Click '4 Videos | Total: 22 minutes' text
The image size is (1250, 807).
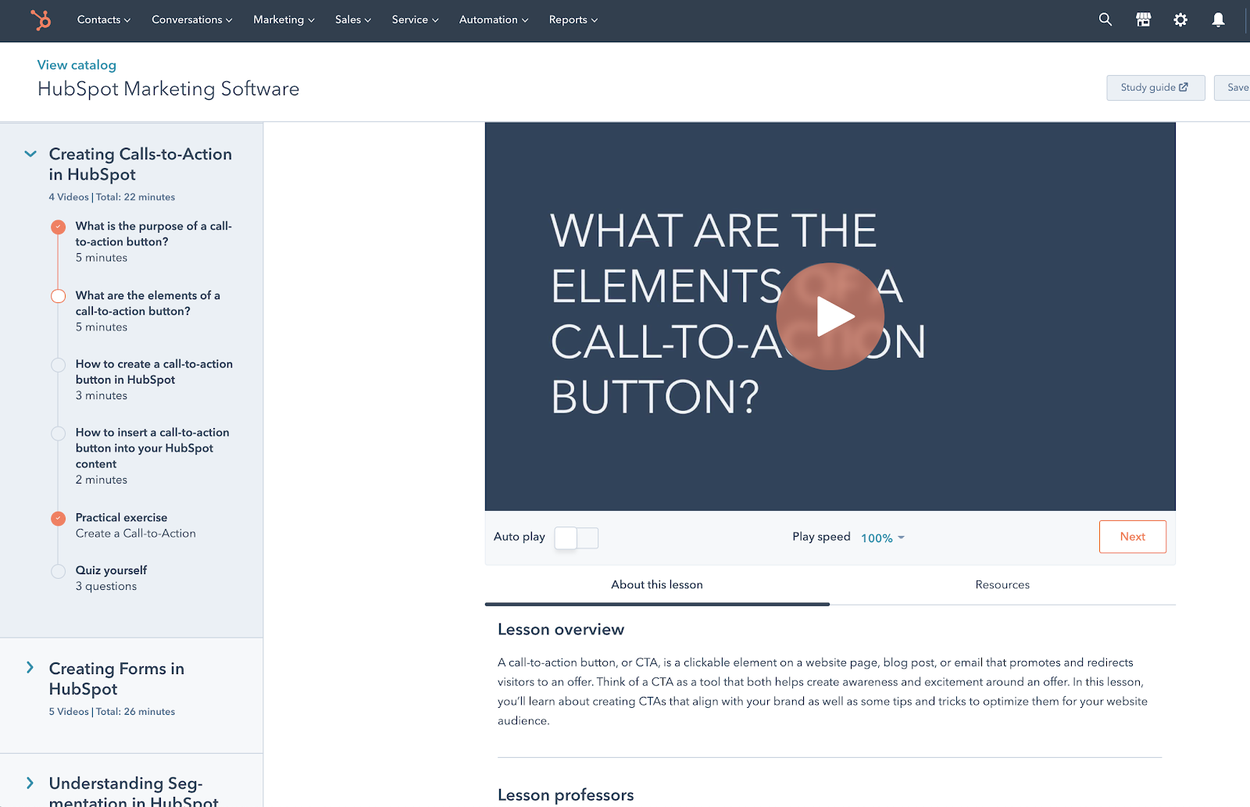tap(112, 197)
